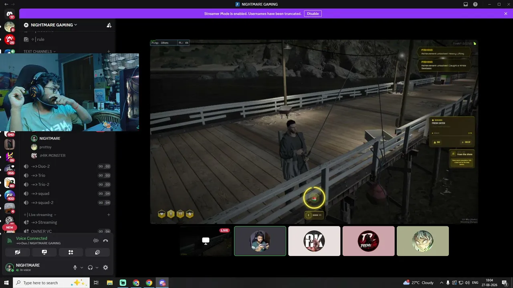Select the LIVE stream thumbnail tile
The image size is (513, 288).
[x=206, y=241]
